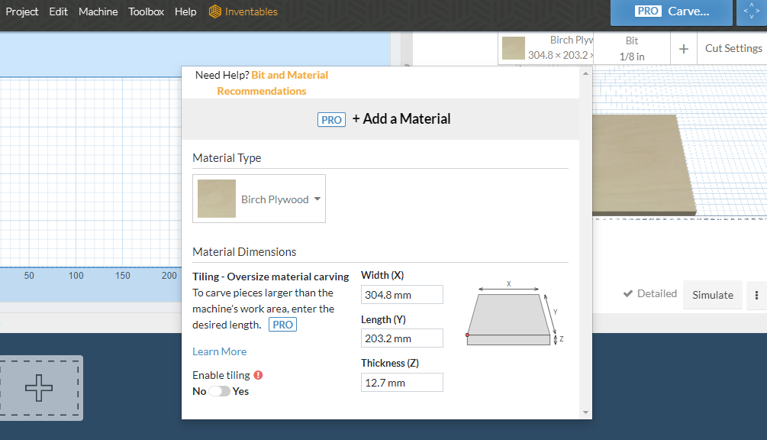Click the add new workpiece plus tile
The width and height of the screenshot is (767, 440).
click(x=39, y=388)
